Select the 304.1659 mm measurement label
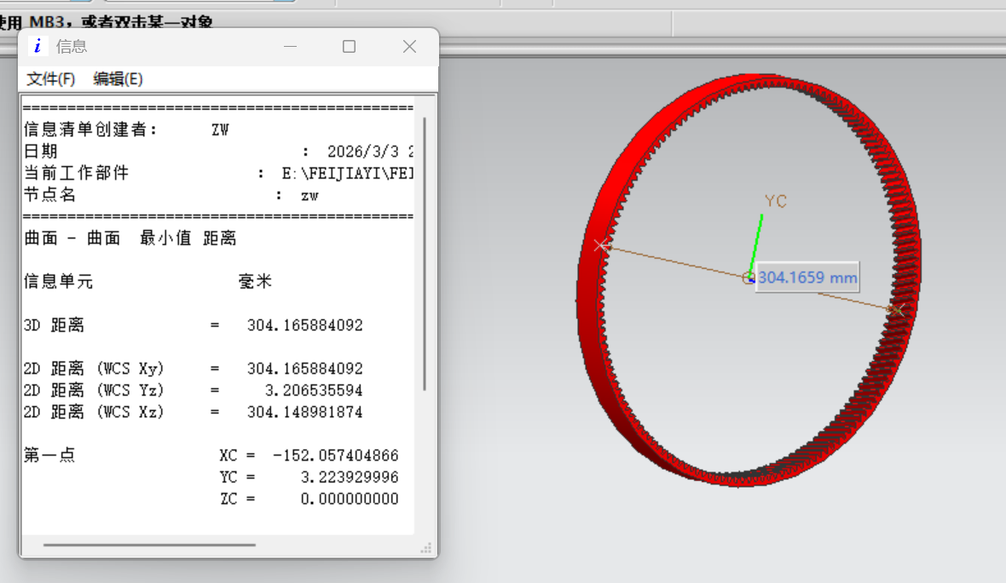This screenshot has height=583, width=1006. pyautogui.click(x=807, y=277)
